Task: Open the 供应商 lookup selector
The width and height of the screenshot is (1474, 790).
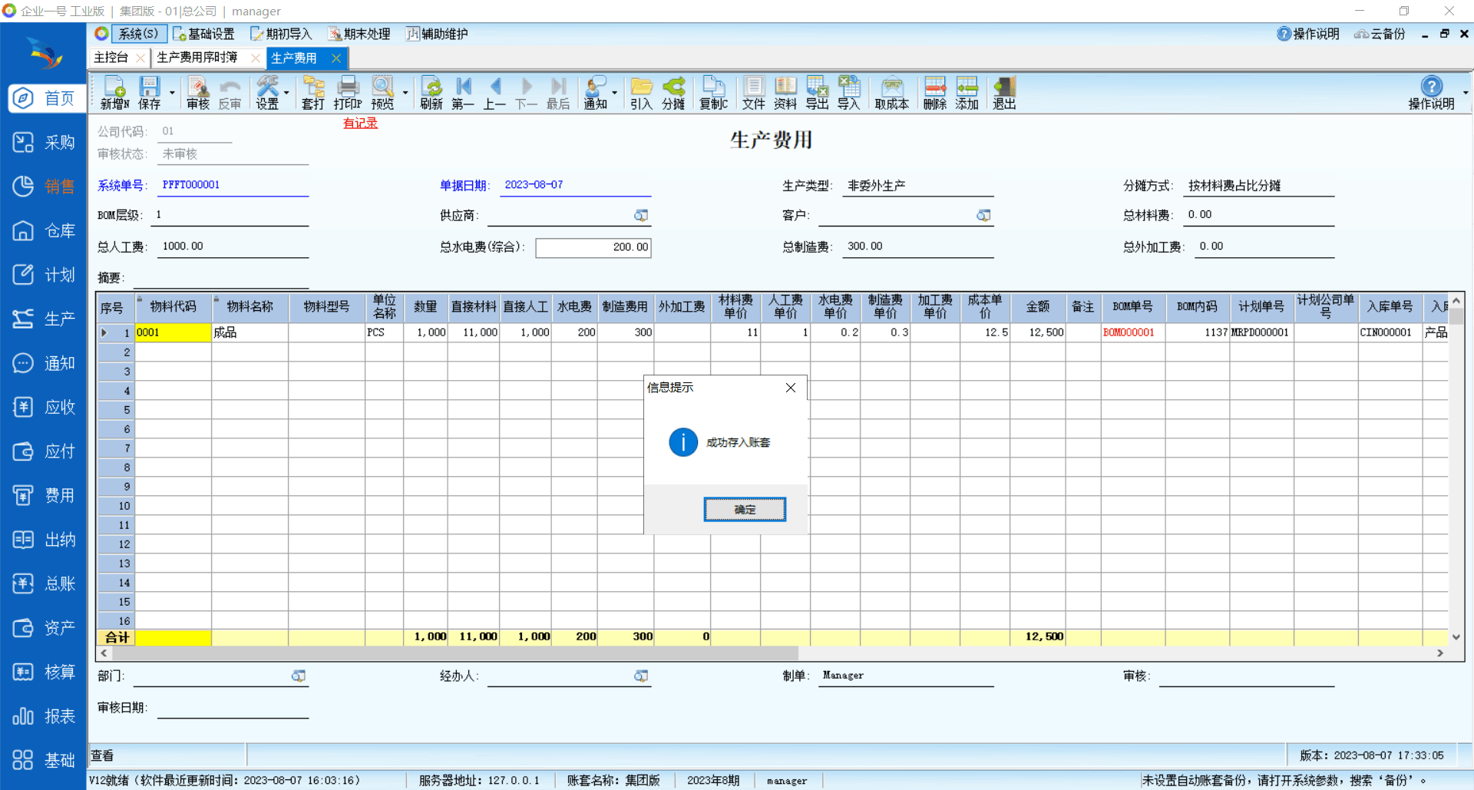Action: click(641, 216)
